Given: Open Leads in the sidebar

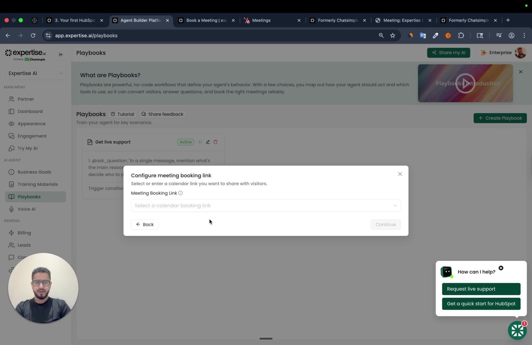Looking at the screenshot, I should coord(24,245).
